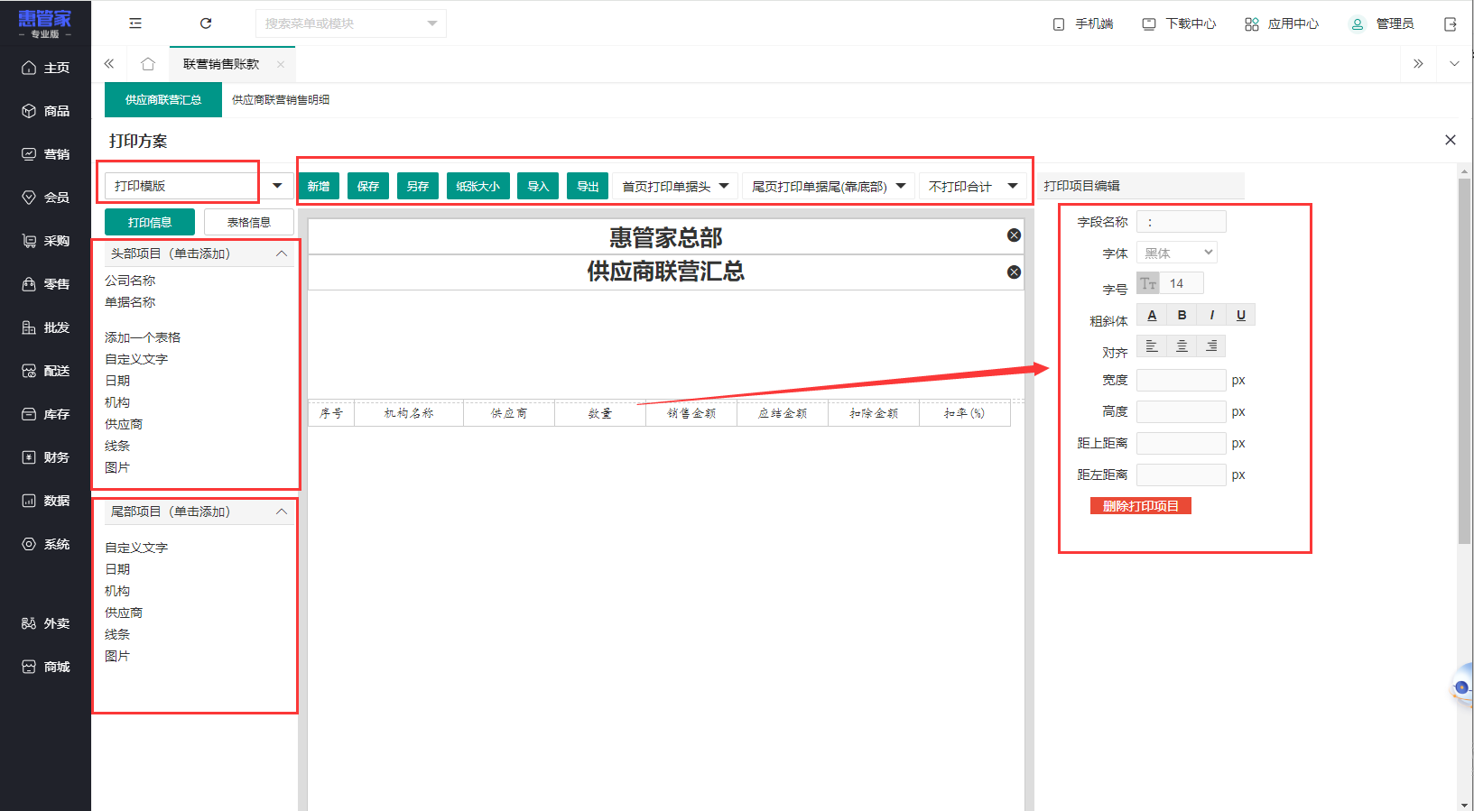Switch to 打印信息 tab

tap(150, 222)
